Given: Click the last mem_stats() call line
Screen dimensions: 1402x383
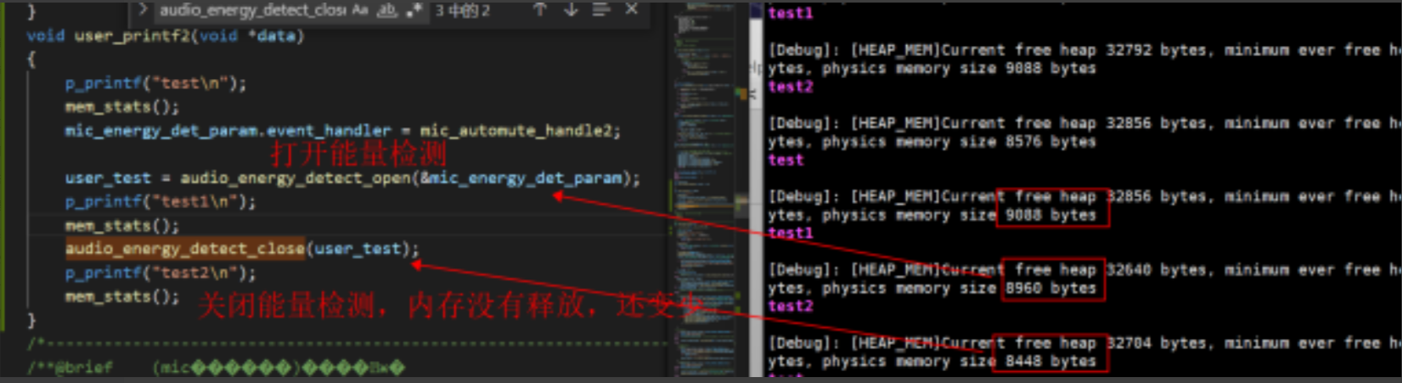Looking at the screenshot, I should 122,296.
